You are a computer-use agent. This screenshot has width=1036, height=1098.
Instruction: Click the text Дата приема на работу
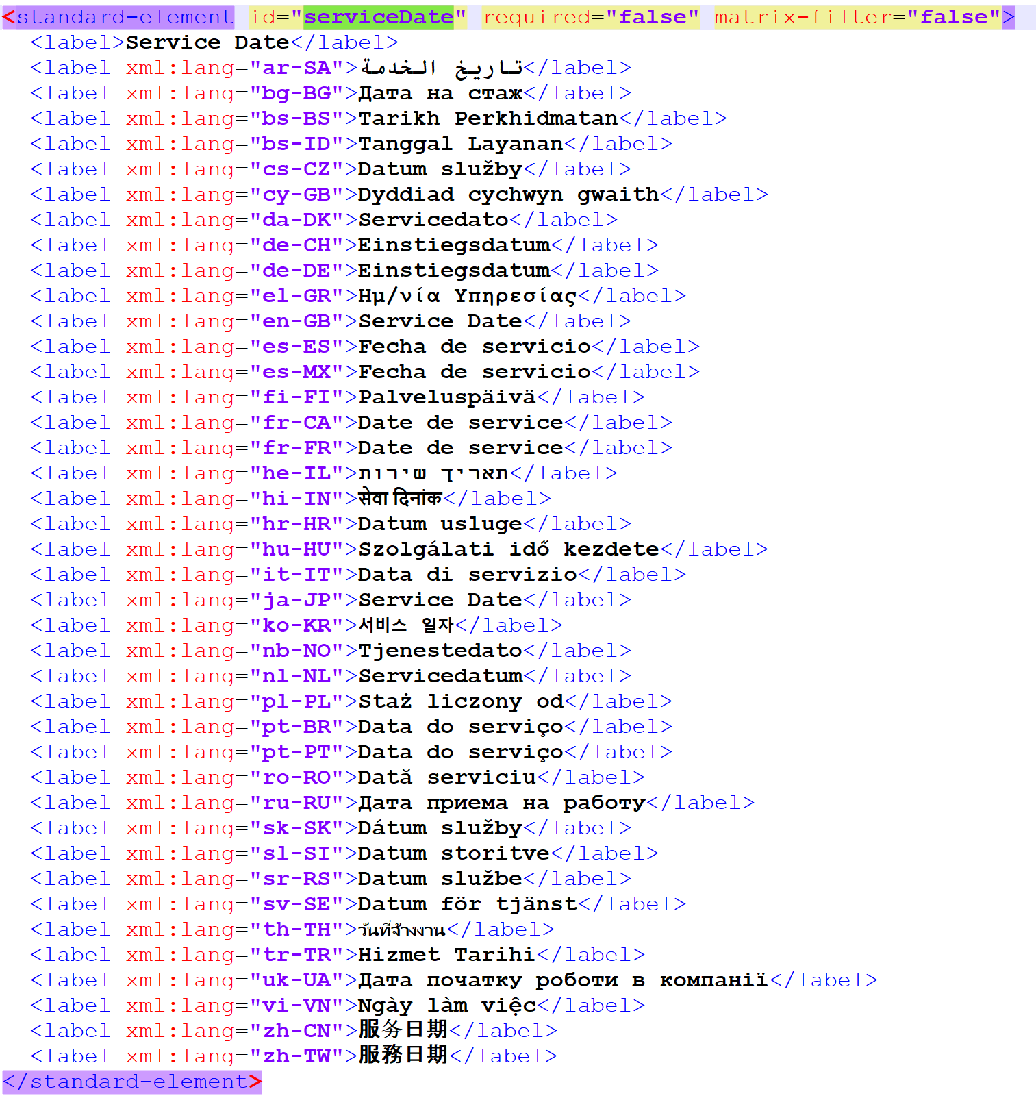pyautogui.click(x=502, y=803)
